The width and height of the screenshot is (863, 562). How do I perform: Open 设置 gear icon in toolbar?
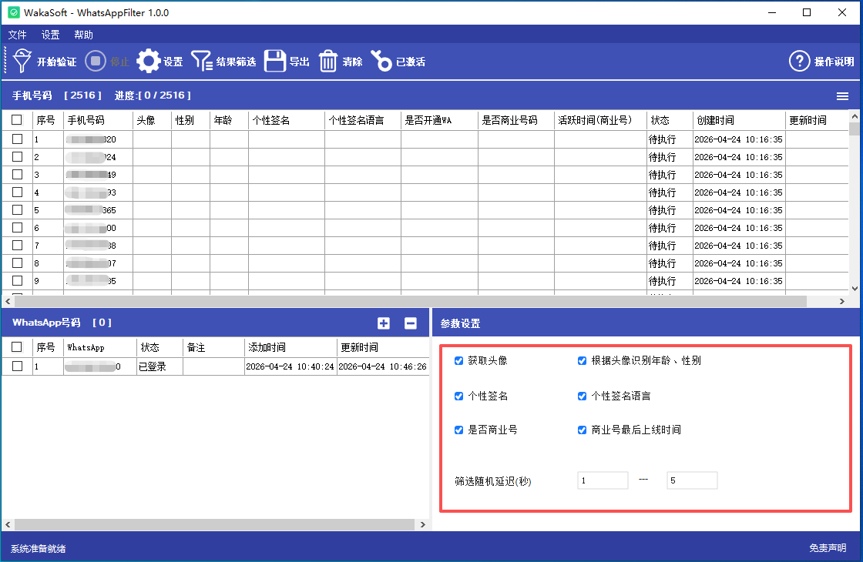point(149,62)
